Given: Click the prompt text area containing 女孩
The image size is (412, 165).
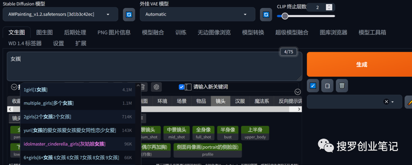Looking at the screenshot, I should point(154,66).
